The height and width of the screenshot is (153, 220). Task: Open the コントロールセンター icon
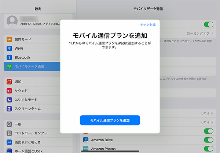9,133
